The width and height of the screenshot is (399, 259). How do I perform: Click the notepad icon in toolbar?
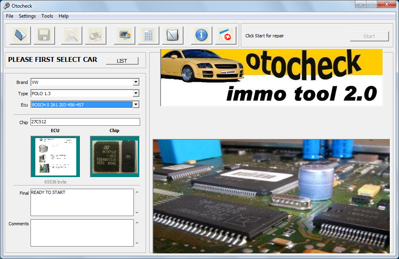tap(173, 36)
